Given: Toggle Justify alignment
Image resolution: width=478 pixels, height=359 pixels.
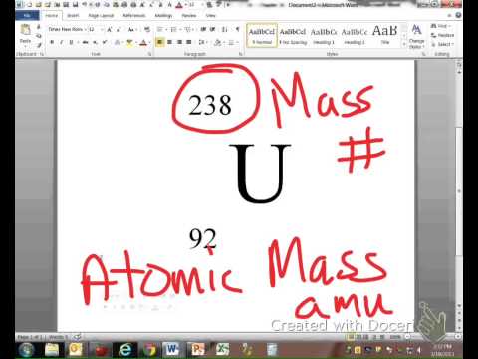Looking at the screenshot, I should click(x=189, y=42).
